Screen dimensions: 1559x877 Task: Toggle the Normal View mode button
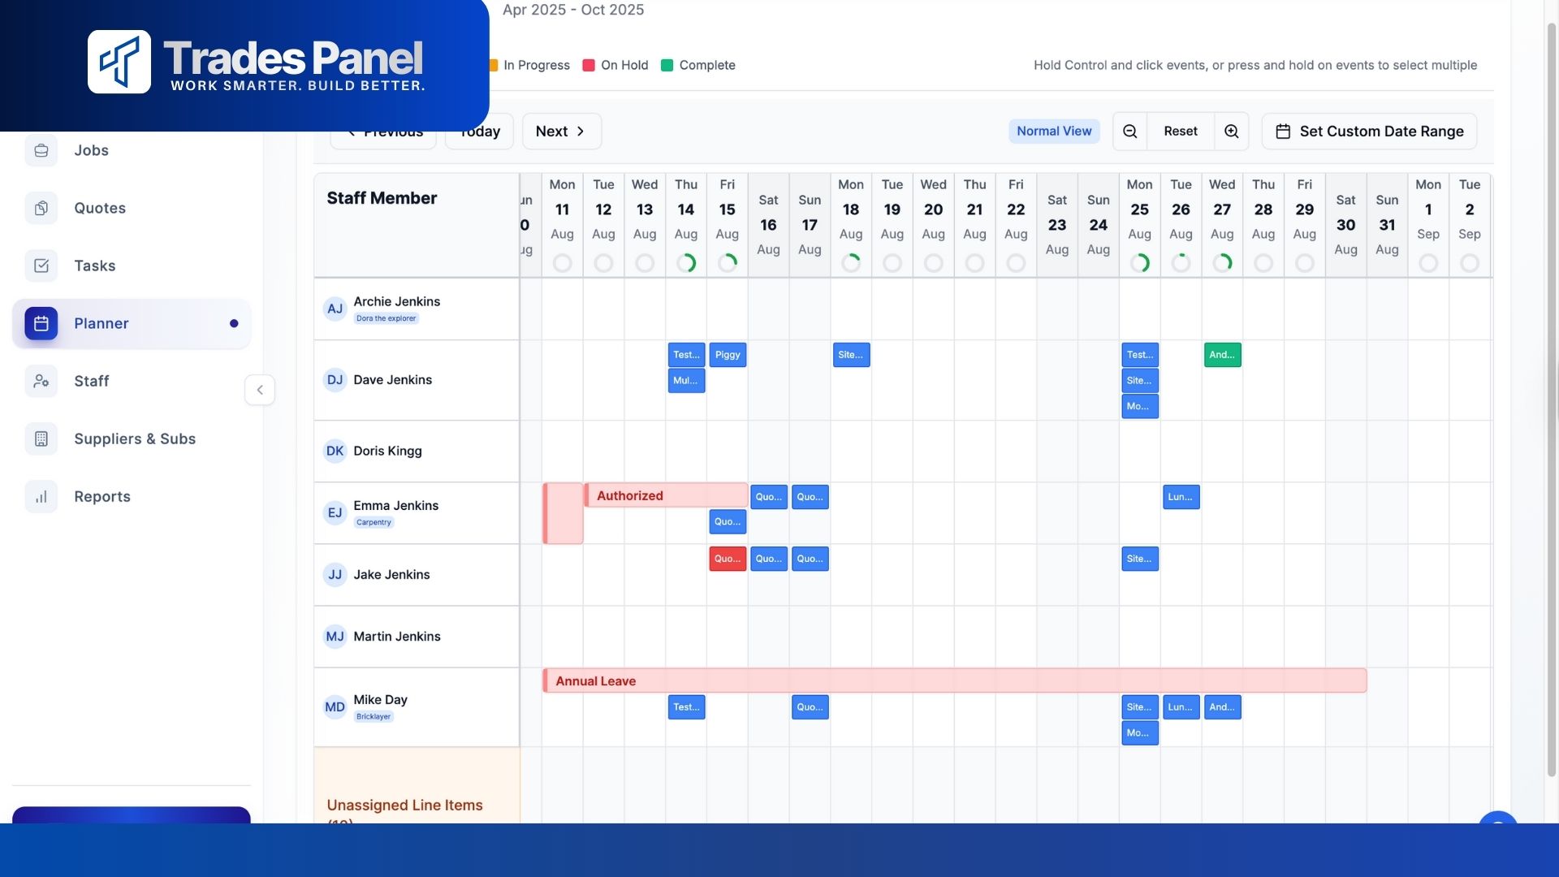tap(1054, 132)
